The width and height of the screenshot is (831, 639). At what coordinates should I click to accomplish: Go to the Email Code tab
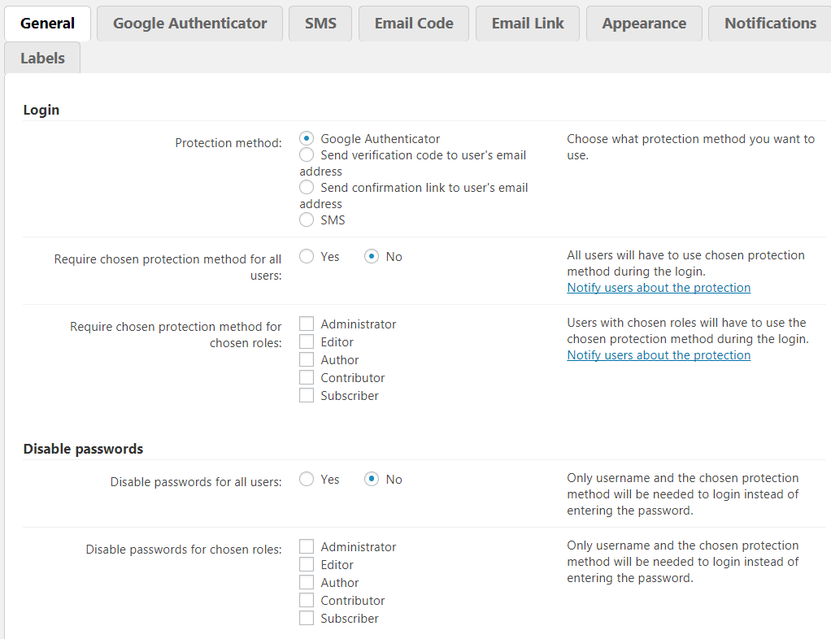pyautogui.click(x=414, y=24)
